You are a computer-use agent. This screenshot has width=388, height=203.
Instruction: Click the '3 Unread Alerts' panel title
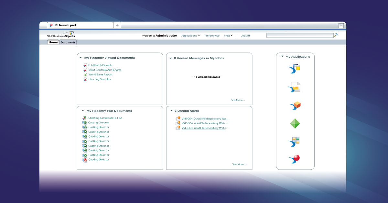tap(187, 111)
